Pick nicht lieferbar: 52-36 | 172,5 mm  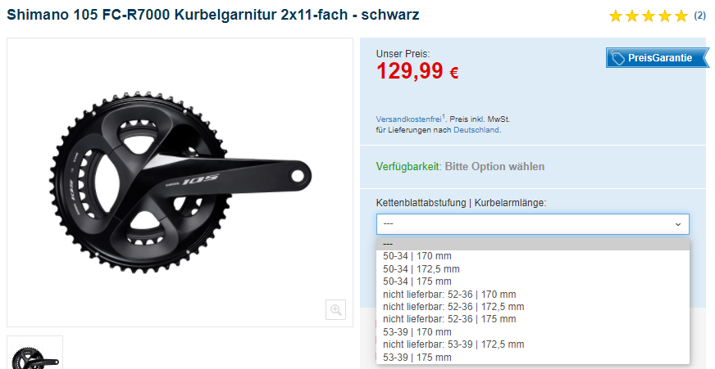click(x=533, y=307)
